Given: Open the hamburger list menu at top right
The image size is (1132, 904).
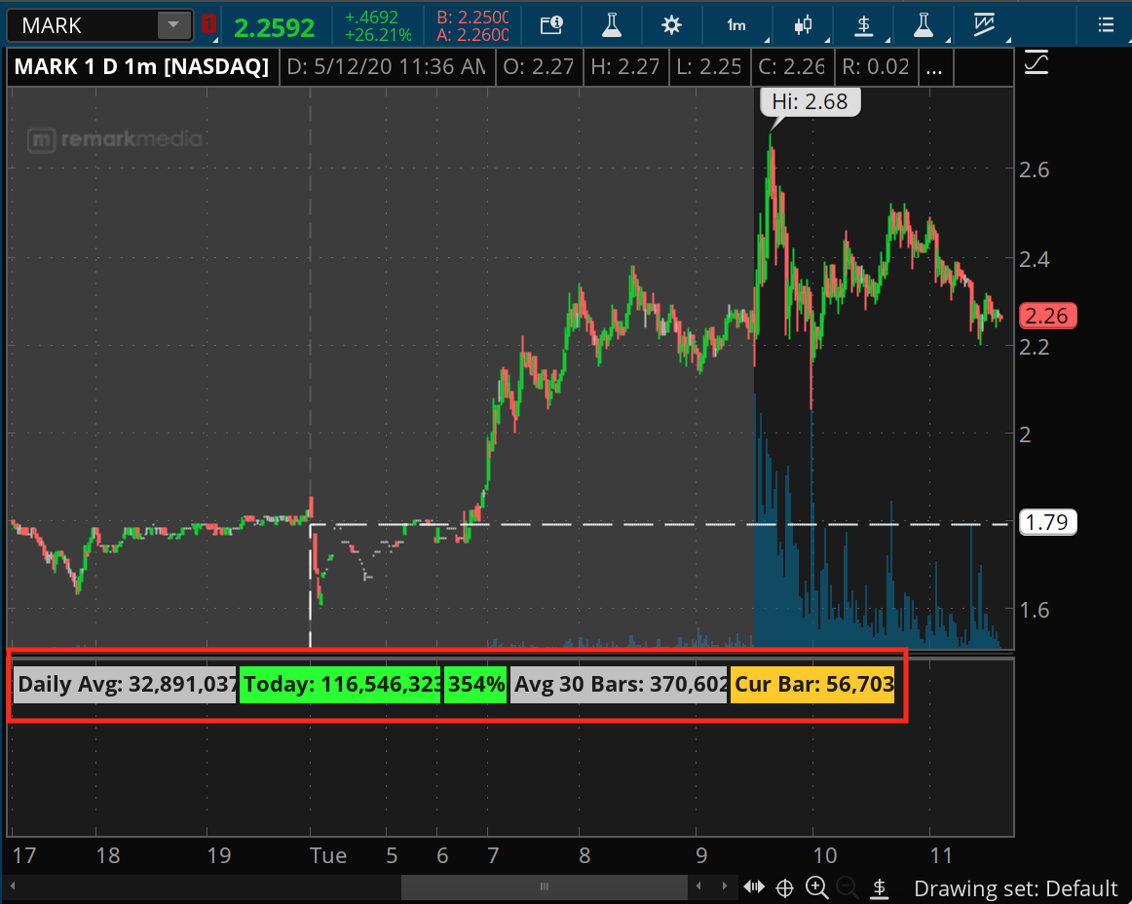Looking at the screenshot, I should (x=1106, y=25).
